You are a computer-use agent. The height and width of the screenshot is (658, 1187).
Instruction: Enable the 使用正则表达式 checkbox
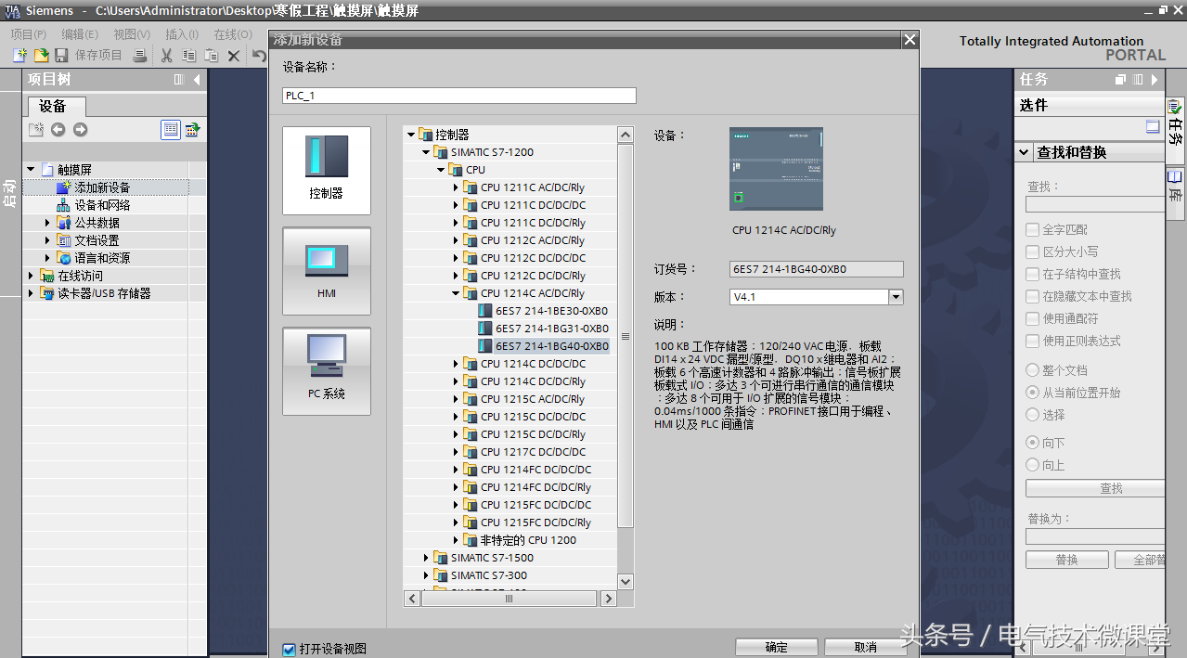pyautogui.click(x=1033, y=341)
